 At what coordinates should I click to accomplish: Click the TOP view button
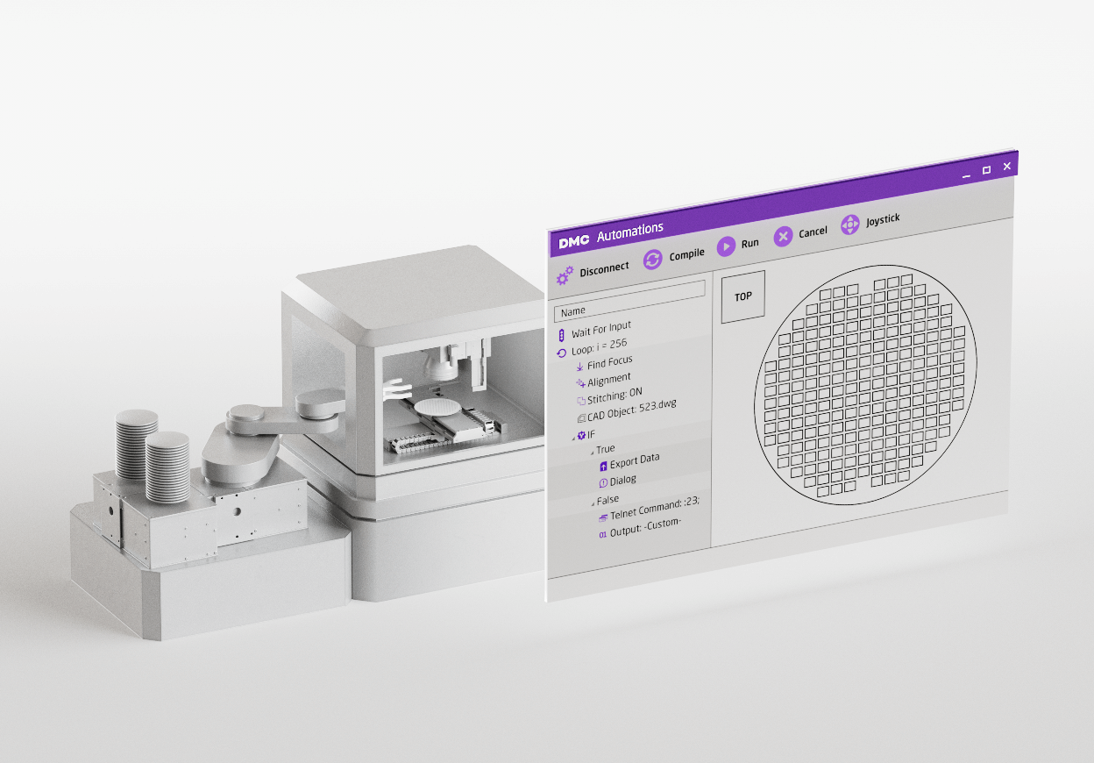743,296
